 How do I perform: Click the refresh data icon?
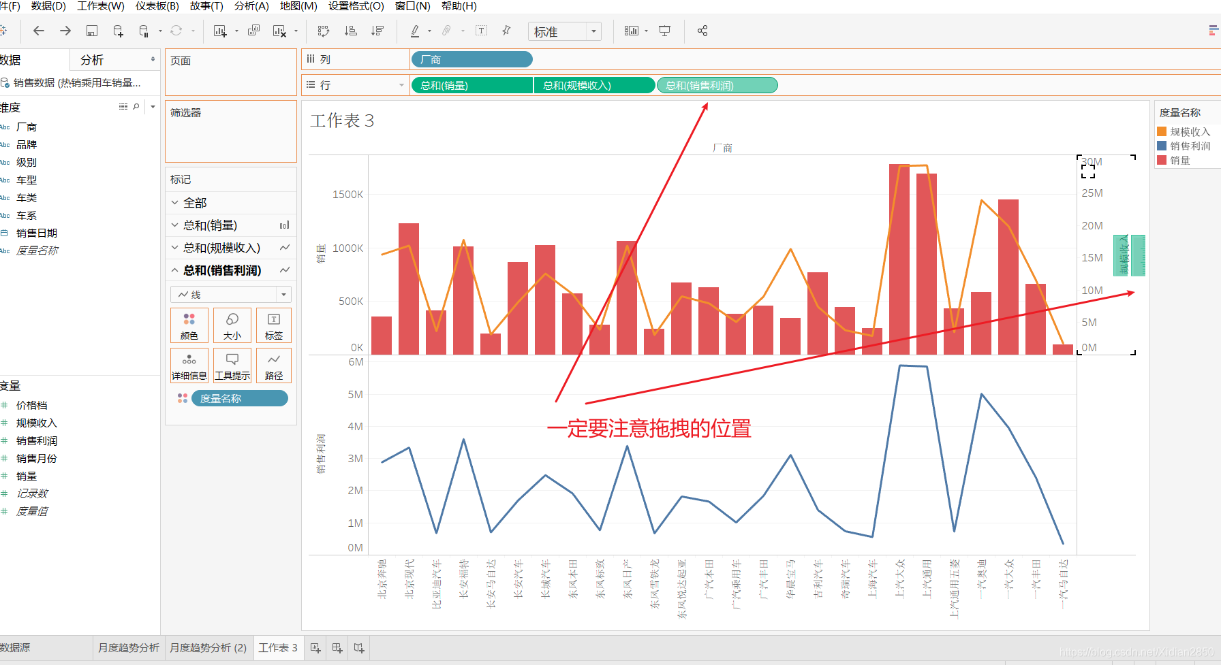point(176,31)
